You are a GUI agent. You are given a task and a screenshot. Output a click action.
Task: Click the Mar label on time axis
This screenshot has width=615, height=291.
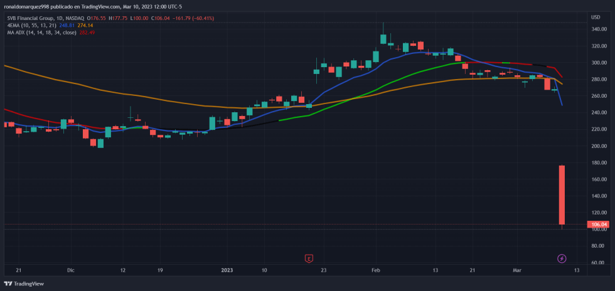(x=517, y=270)
